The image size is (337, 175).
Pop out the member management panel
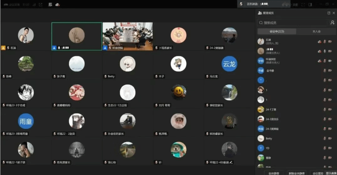[x=329, y=13]
